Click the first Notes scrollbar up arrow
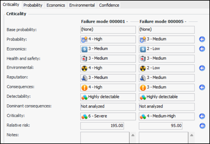Image resolution: width=210 pixels, height=144 pixels. pos(133,135)
